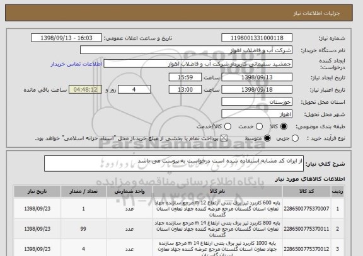Click the requester field جمشید سلیمانی
This screenshot has height=256, width=363.
198,64
